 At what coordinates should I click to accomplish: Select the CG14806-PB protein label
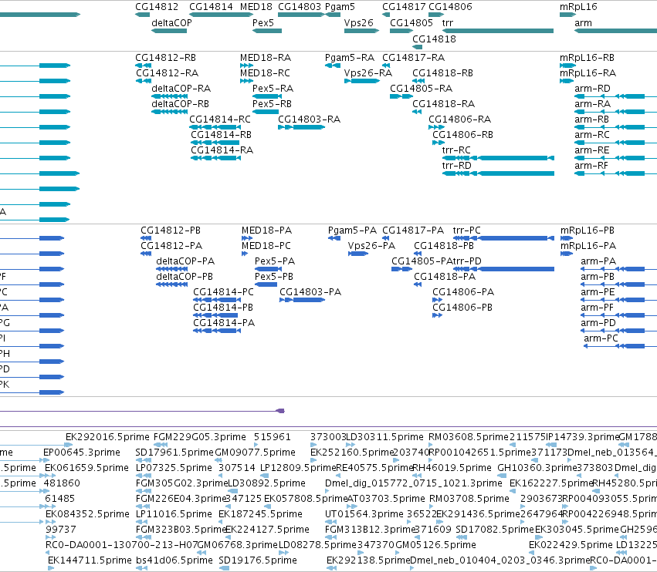462,307
